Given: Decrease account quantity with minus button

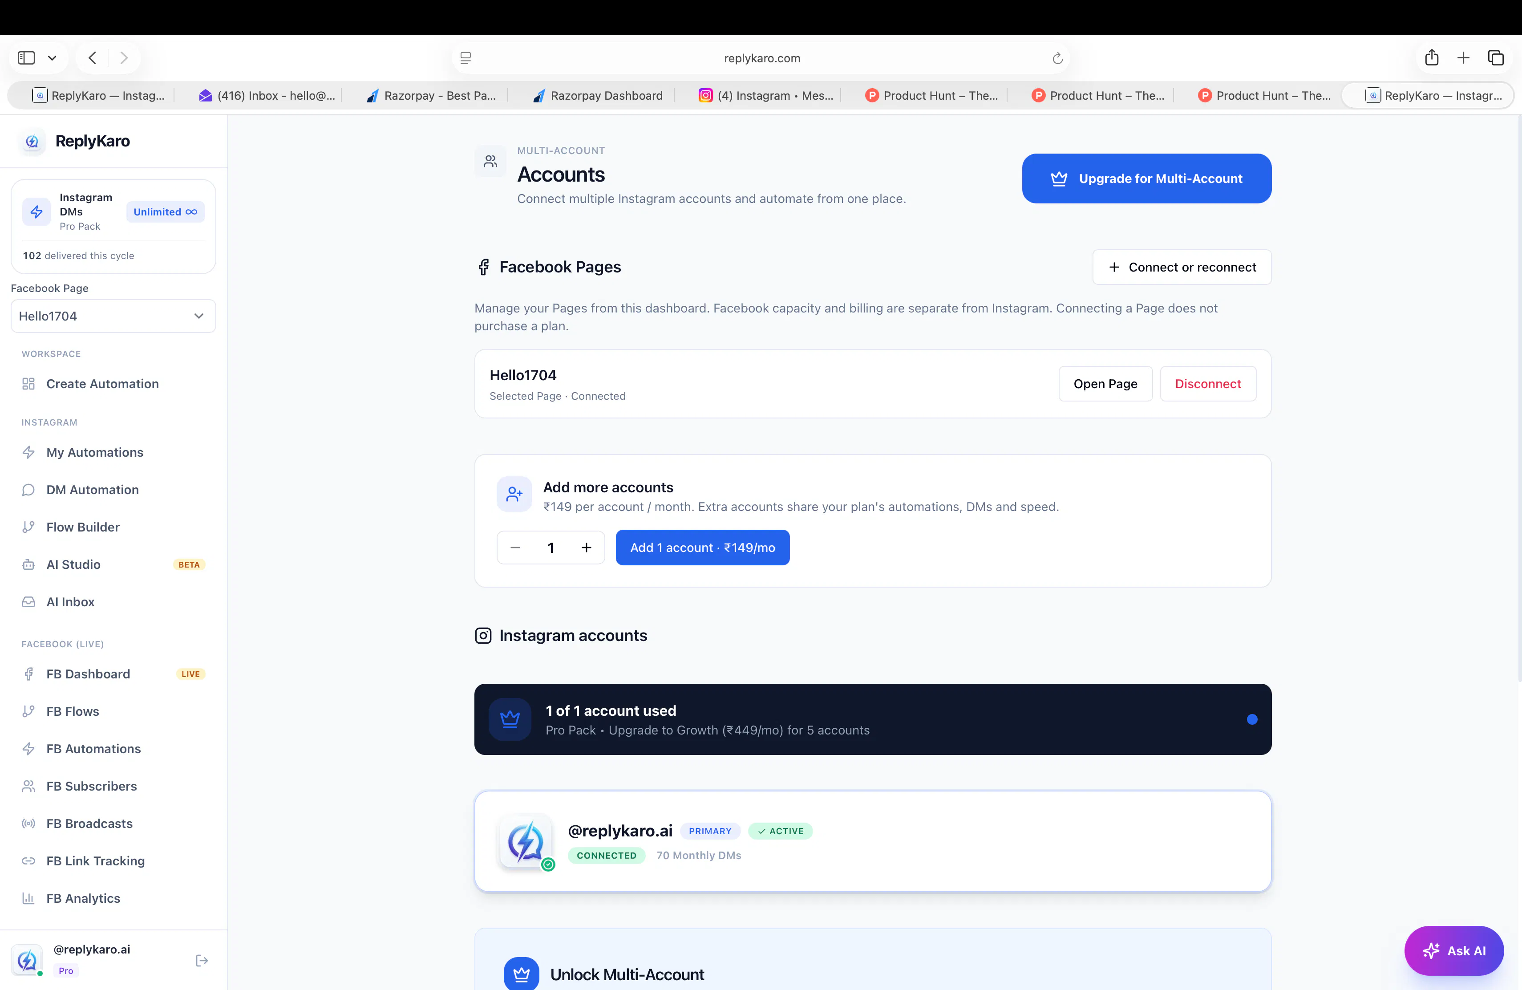Looking at the screenshot, I should pos(515,548).
